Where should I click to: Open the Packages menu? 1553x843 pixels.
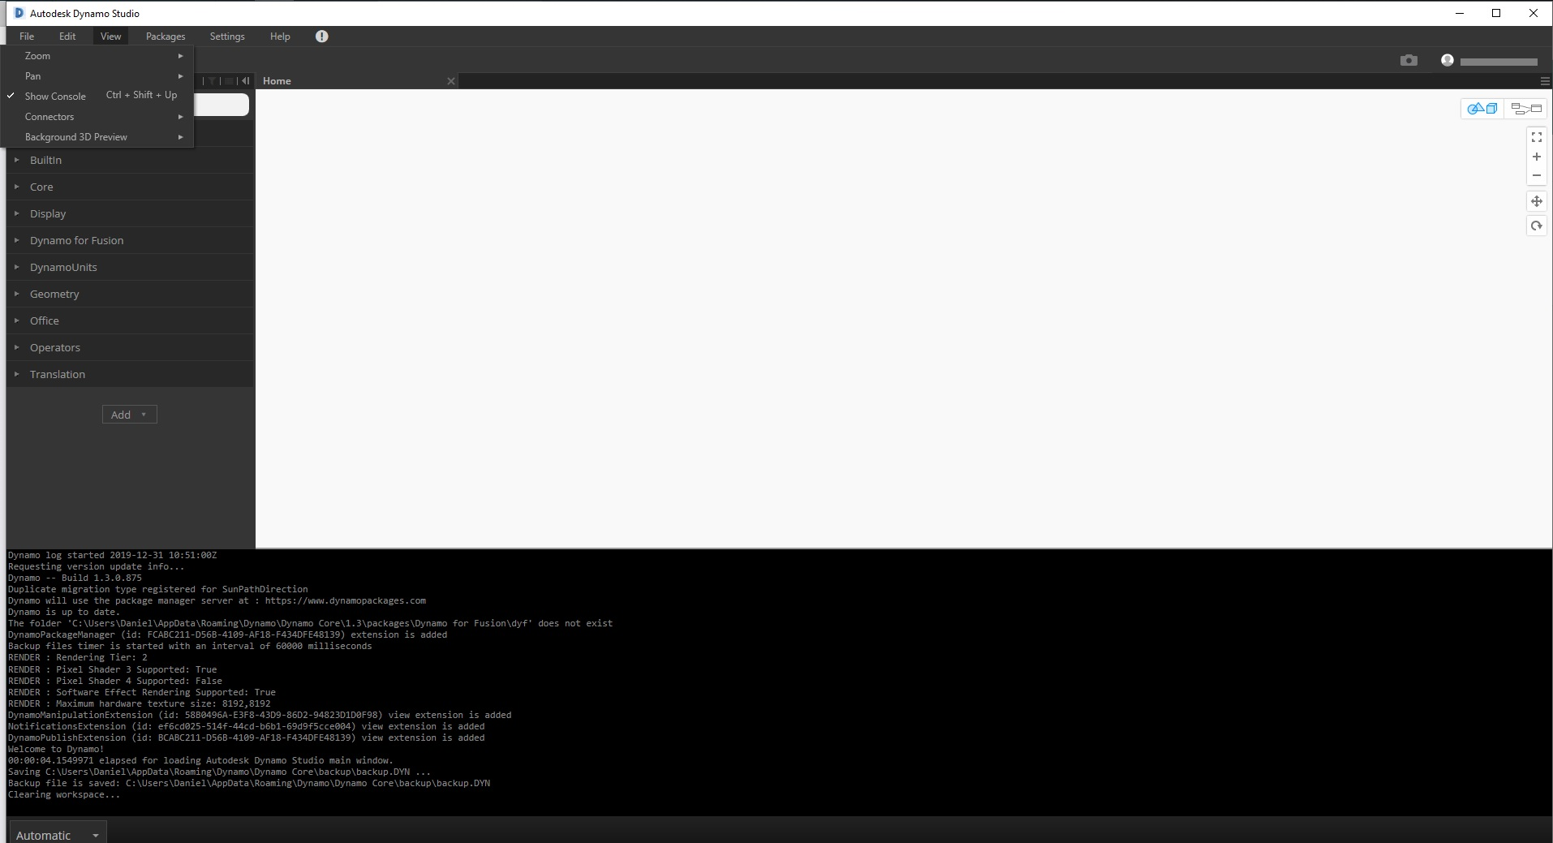click(x=166, y=37)
